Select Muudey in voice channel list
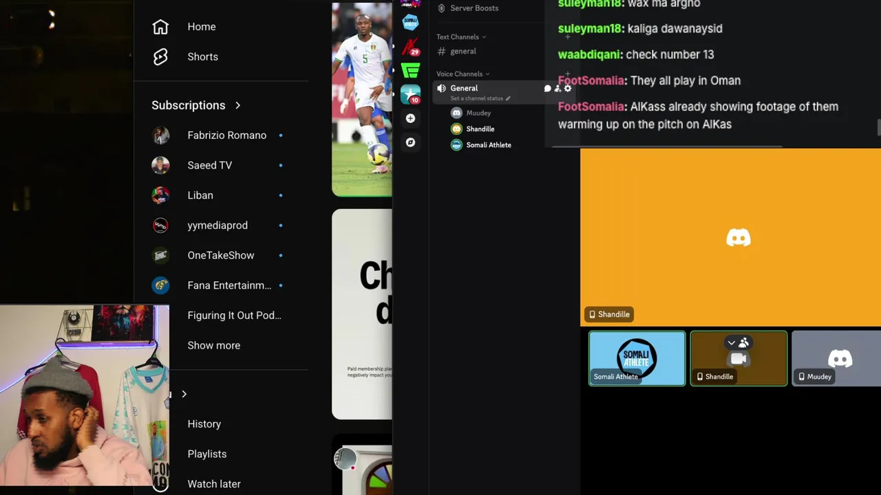 (x=478, y=113)
